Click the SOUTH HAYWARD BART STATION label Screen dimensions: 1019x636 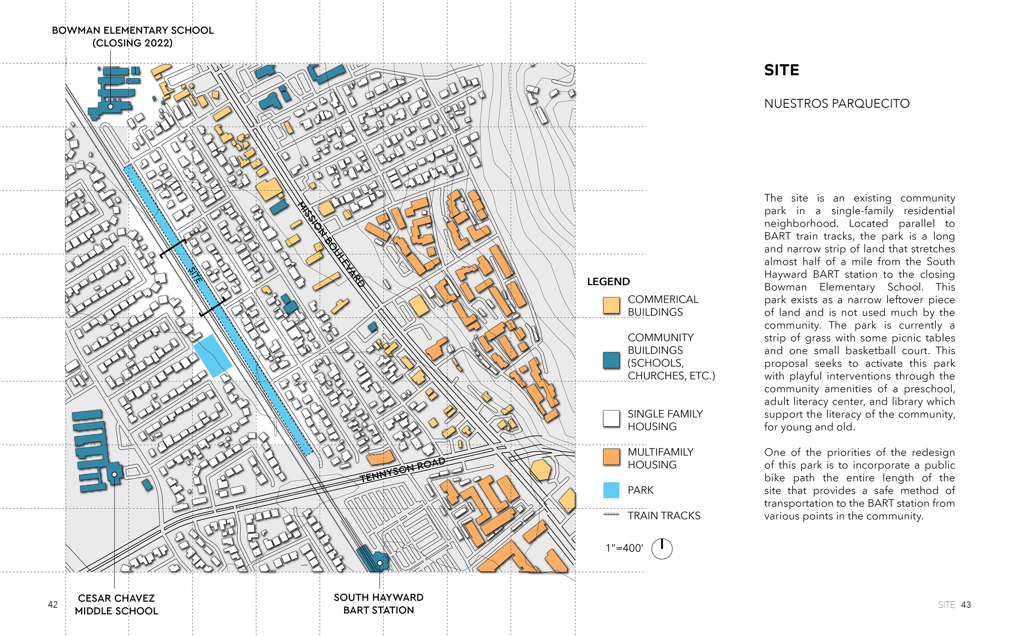[x=379, y=604]
